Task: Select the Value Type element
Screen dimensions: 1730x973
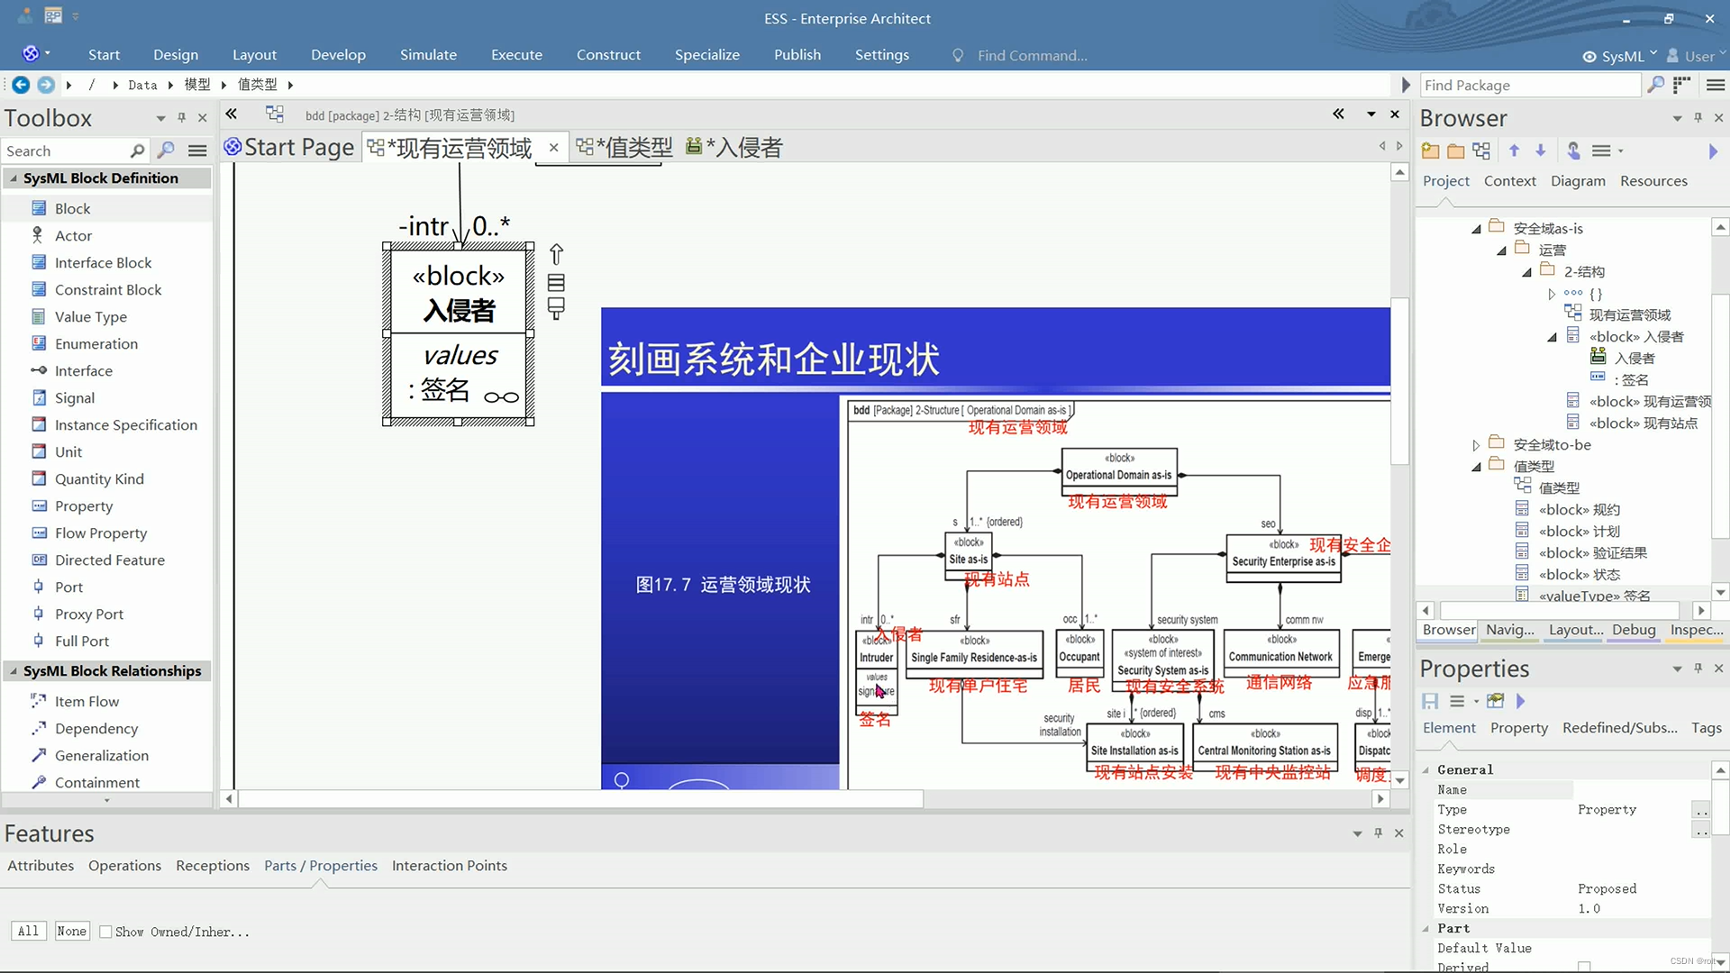Action: [x=90, y=316]
